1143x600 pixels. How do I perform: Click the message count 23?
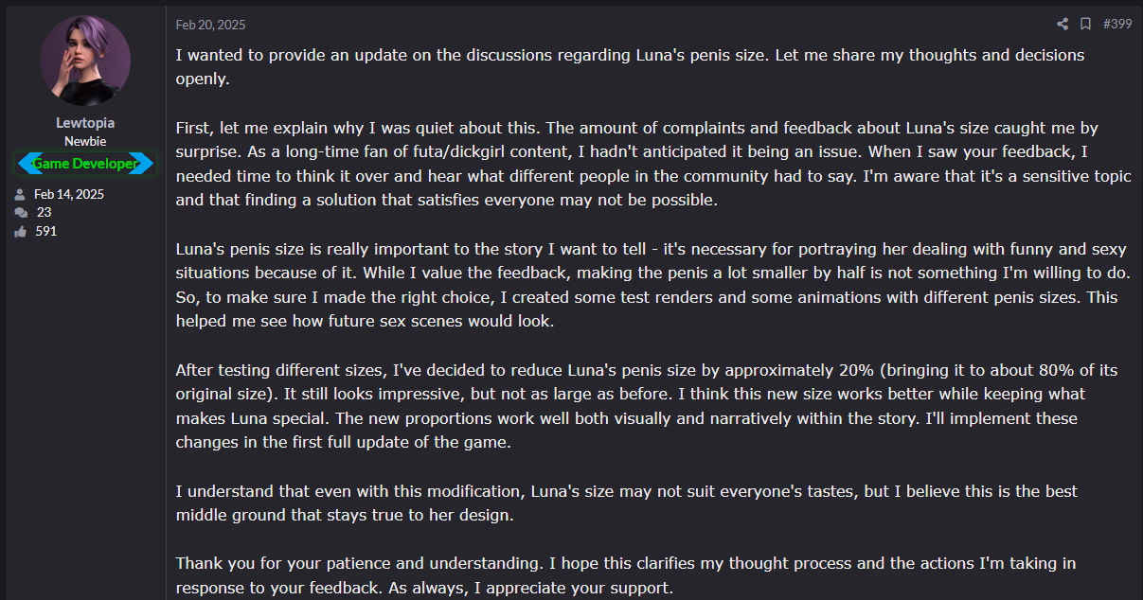click(x=44, y=213)
